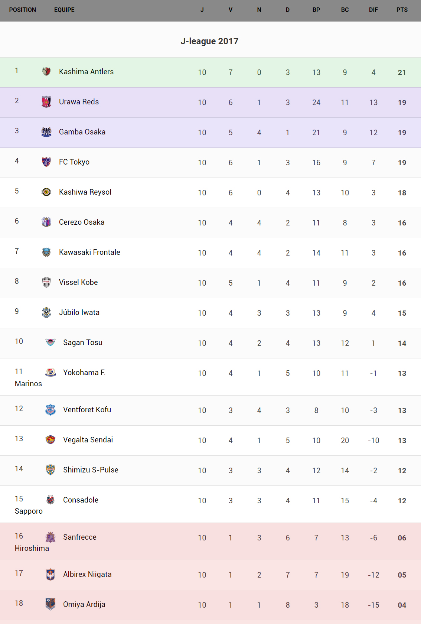421x624 pixels.
Task: Open the Ventforet Kofu team link
Action: [x=87, y=410]
